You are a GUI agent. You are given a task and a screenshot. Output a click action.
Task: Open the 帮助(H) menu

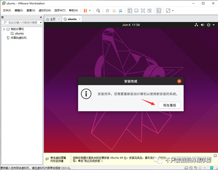74,10
